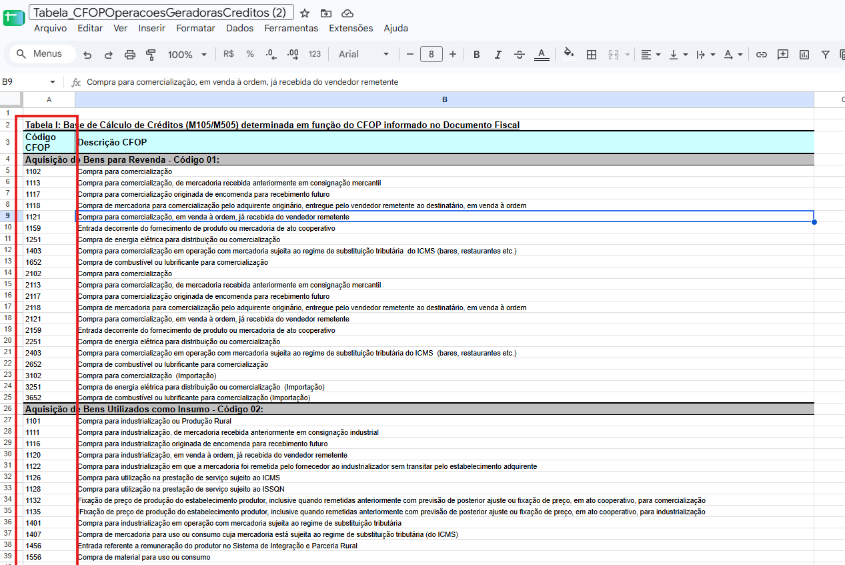Select cell with code 1456
Viewport: 845px width, 565px height.
click(x=49, y=546)
